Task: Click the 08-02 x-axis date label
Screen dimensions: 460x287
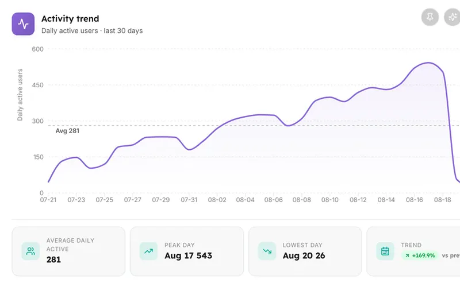Action: [x=217, y=200]
